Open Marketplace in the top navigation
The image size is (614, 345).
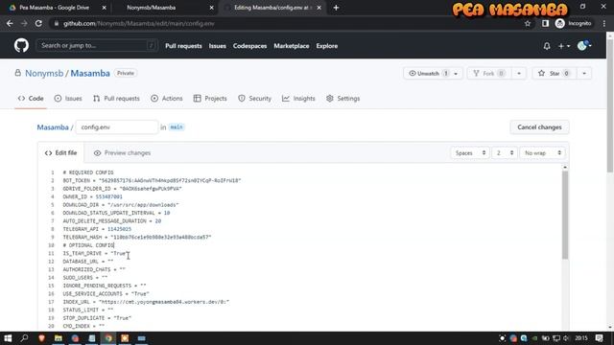(292, 46)
